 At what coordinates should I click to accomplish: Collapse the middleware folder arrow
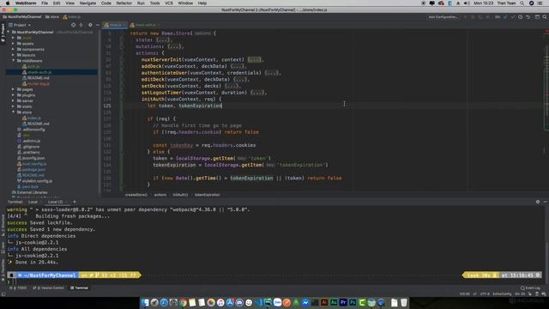click(x=14, y=61)
